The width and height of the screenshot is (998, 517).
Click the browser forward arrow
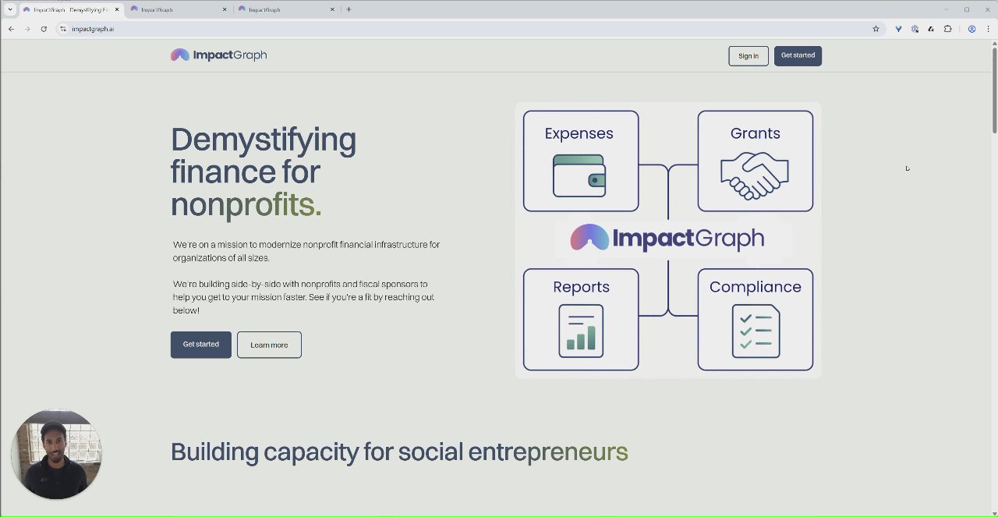point(27,29)
